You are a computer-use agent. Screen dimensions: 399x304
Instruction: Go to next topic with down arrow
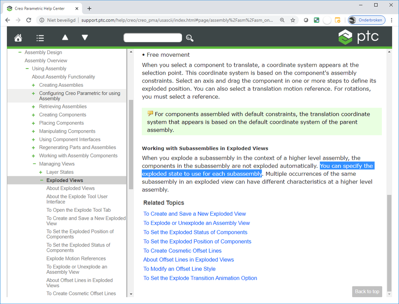85,38
